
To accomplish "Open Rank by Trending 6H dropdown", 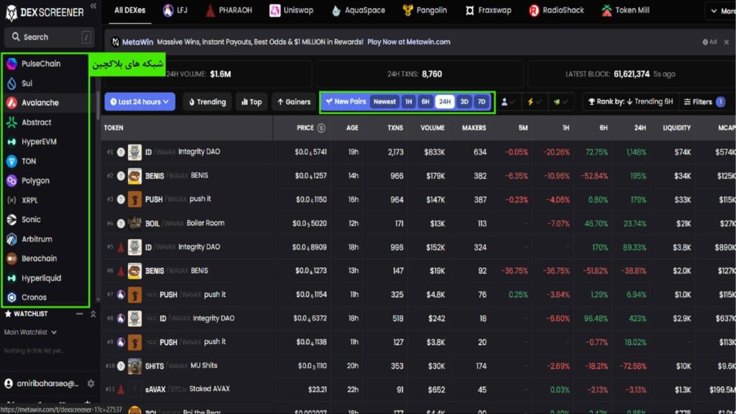I will (630, 102).
